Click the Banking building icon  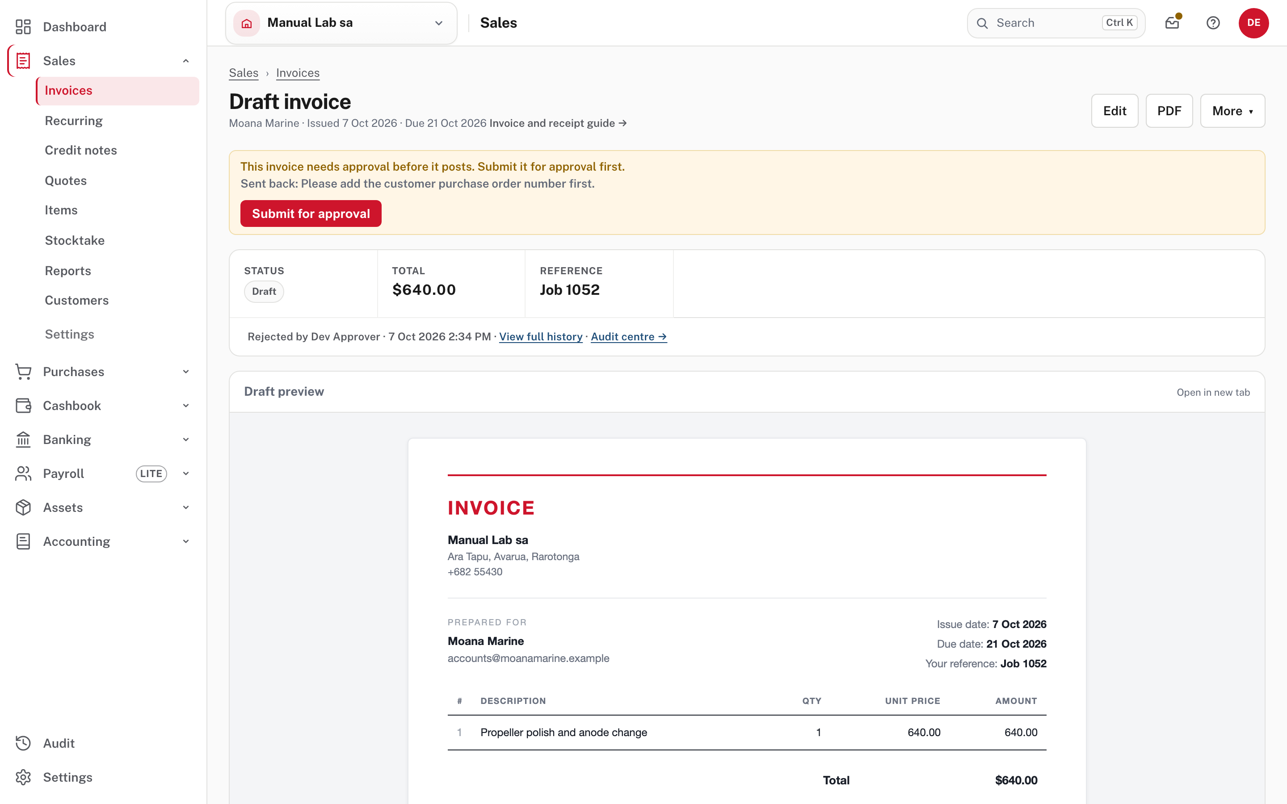tap(23, 440)
